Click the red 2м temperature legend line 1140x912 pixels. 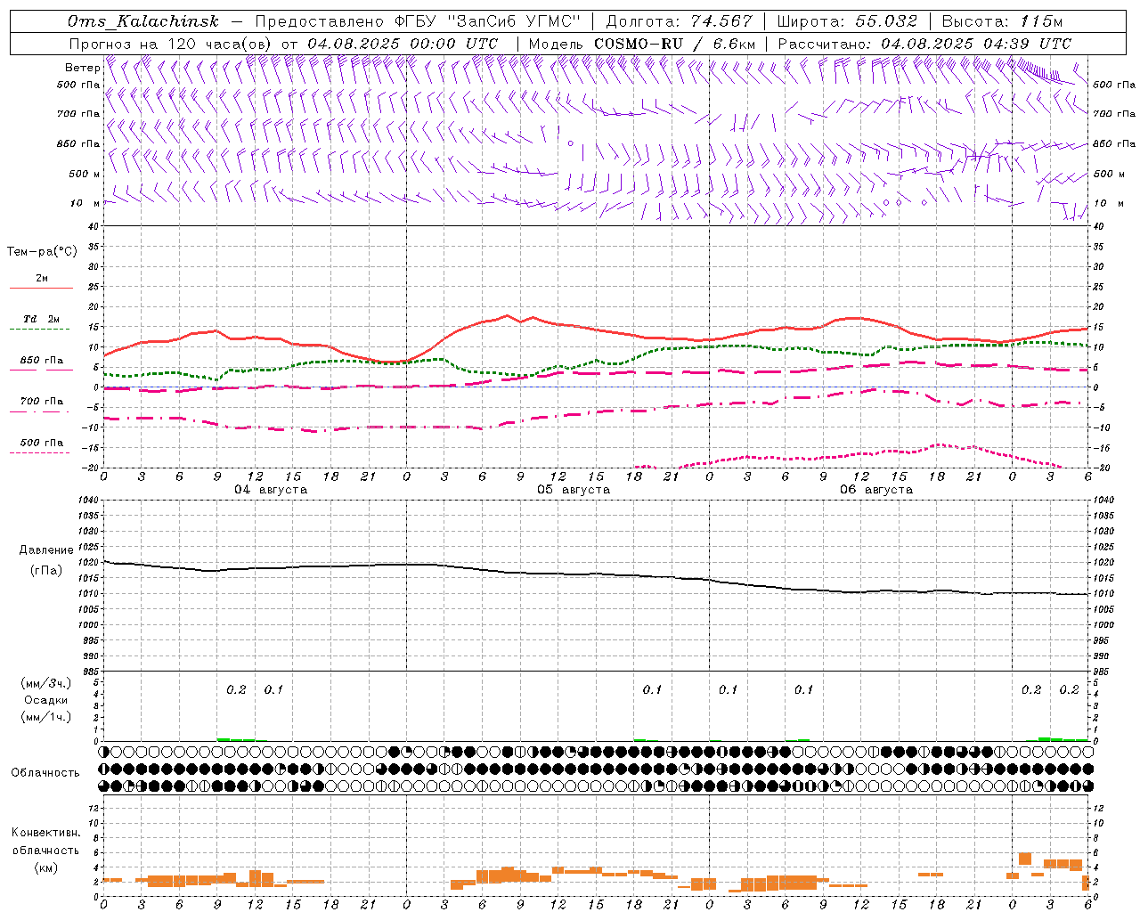[41, 288]
